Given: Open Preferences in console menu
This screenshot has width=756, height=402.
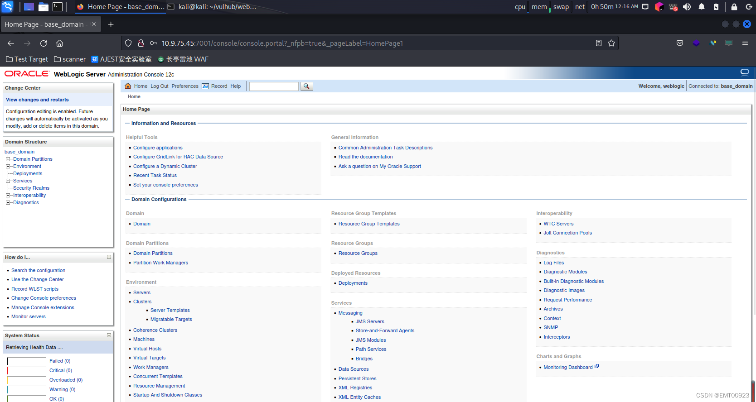Looking at the screenshot, I should point(185,86).
